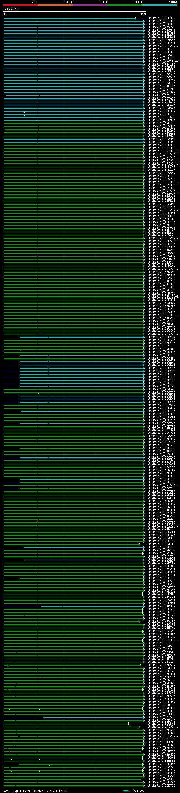Viewport: 180px width, 793px height.
Task: Select hit UniRef100_Q7F8R1
Action: click(x=161, y=71)
